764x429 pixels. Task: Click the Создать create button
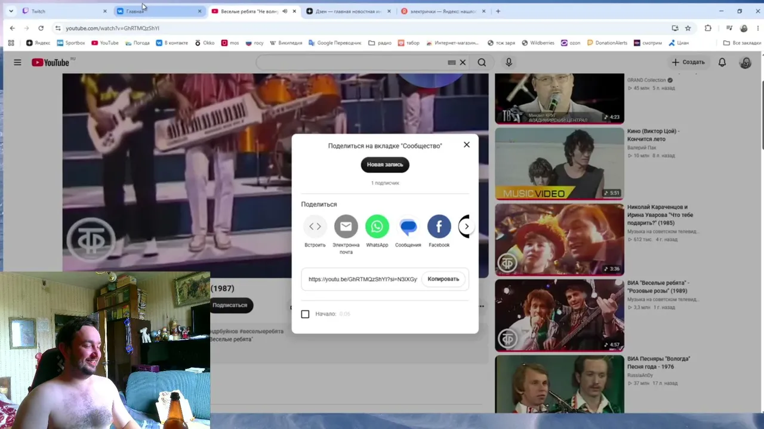(x=688, y=62)
